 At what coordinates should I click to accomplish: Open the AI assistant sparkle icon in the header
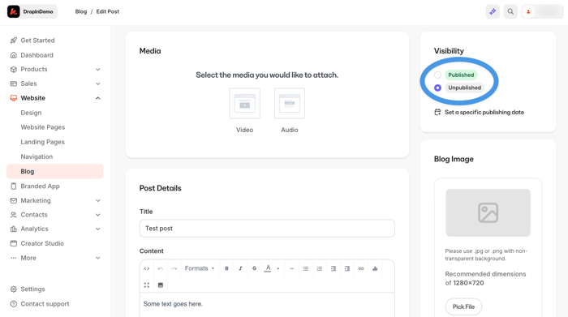pyautogui.click(x=493, y=11)
